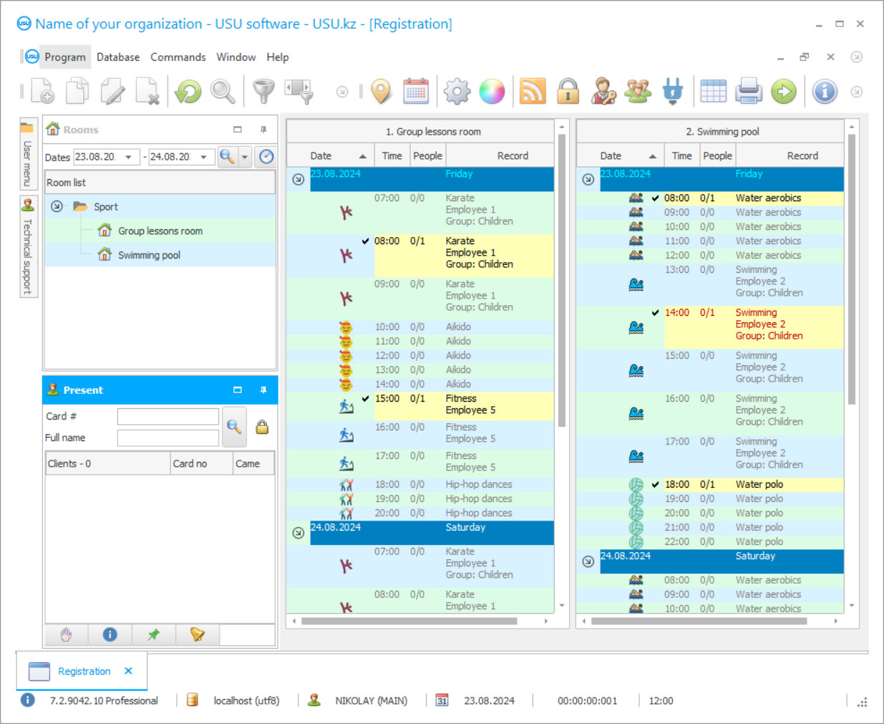Image resolution: width=884 pixels, height=724 pixels.
Task: Open the calendar toolbar icon
Action: click(416, 92)
